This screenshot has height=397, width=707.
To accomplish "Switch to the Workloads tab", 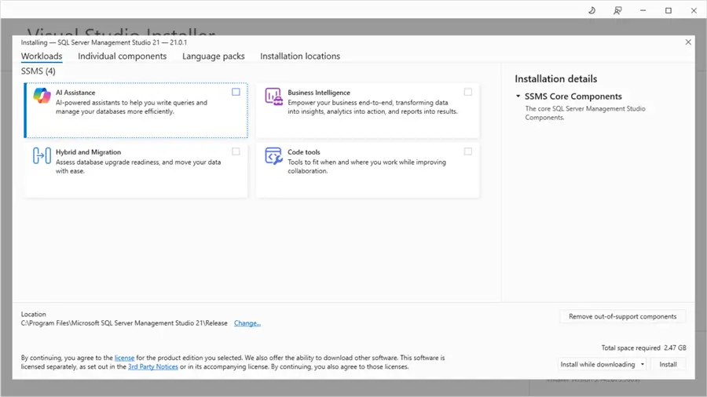I will pyautogui.click(x=42, y=56).
